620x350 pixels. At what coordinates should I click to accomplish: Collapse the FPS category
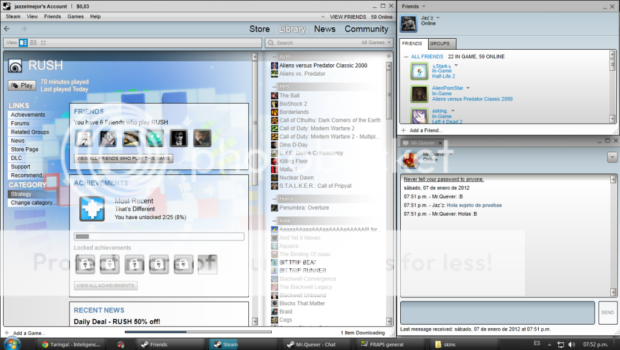pyautogui.click(x=274, y=87)
